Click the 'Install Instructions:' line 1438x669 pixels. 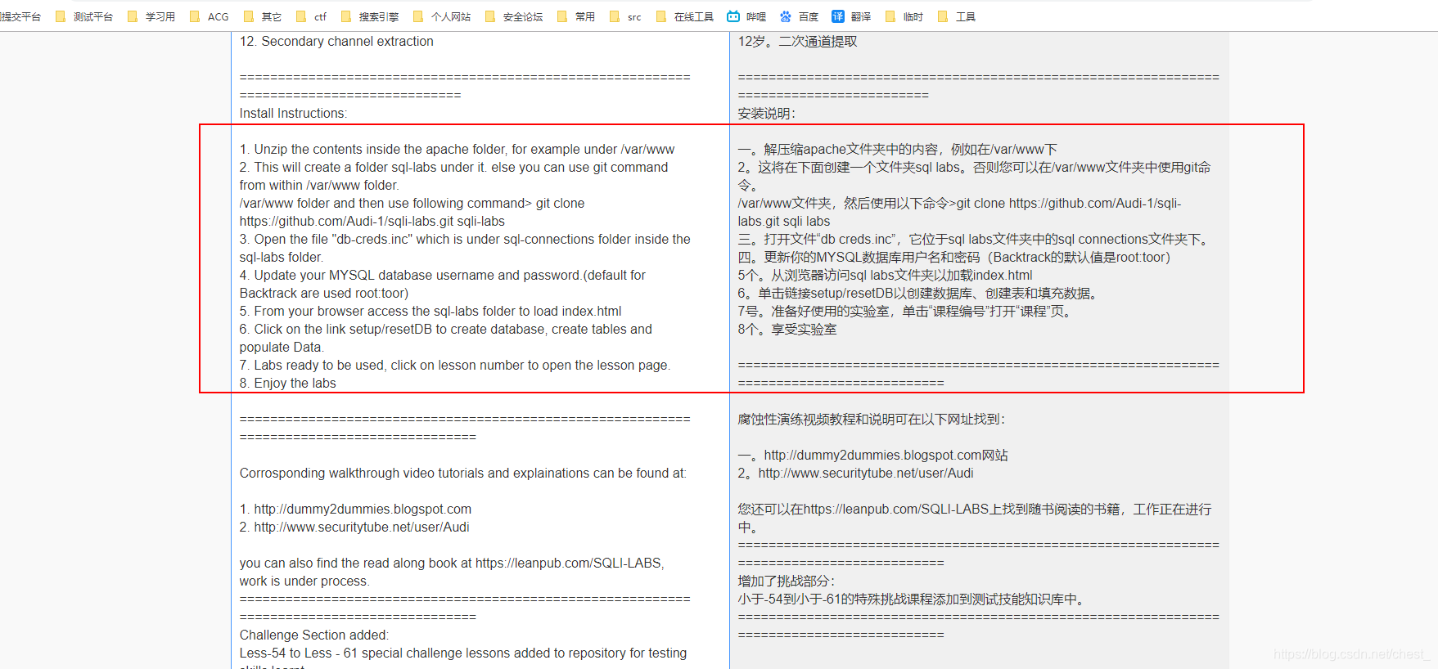[293, 113]
